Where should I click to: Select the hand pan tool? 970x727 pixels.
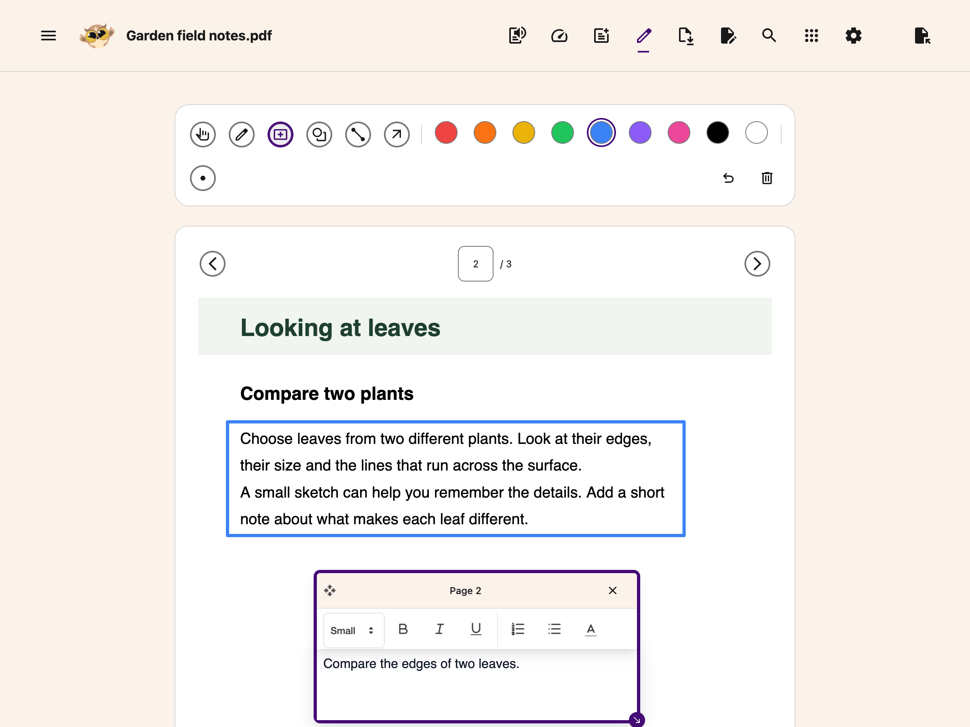(202, 134)
